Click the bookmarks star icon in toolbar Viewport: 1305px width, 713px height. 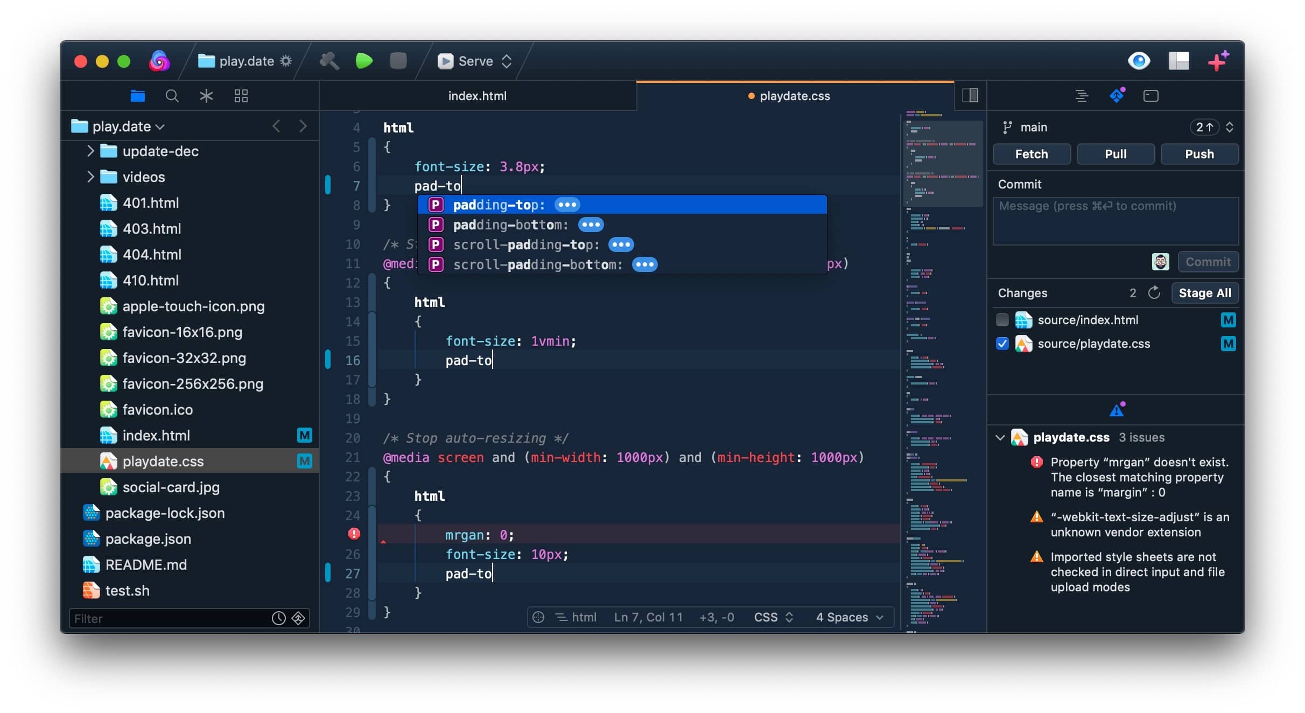207,95
